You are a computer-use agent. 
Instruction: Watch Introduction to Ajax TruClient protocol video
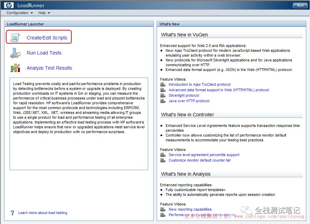(200, 84)
